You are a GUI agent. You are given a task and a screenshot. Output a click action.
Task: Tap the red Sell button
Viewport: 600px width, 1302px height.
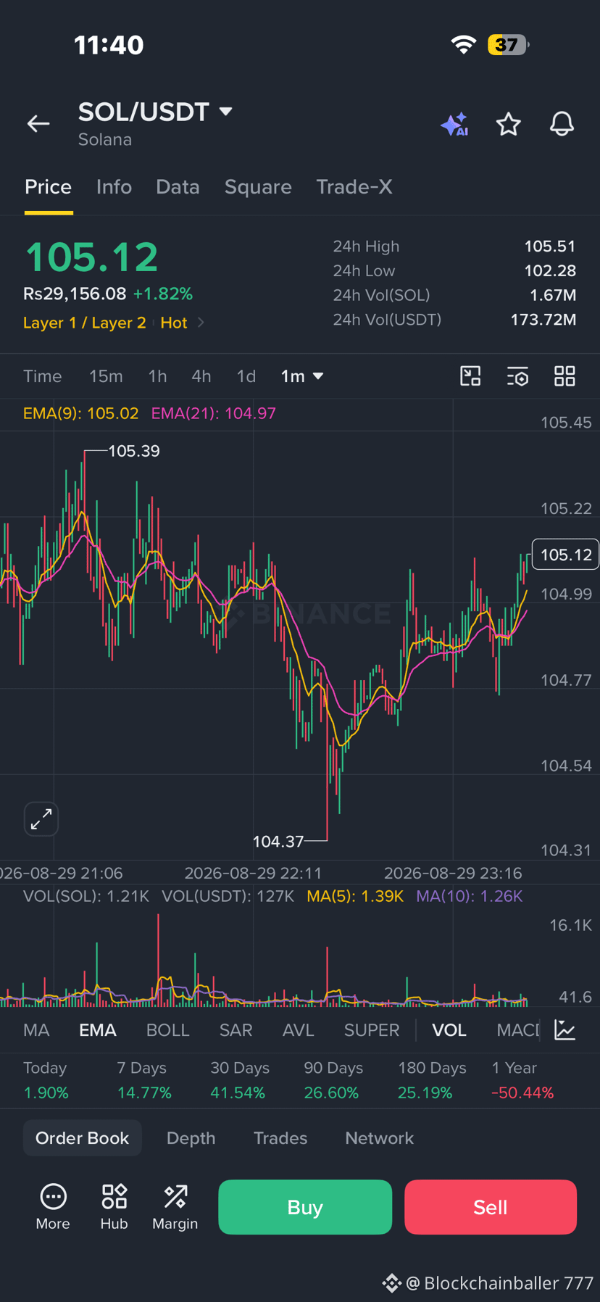pos(491,1207)
